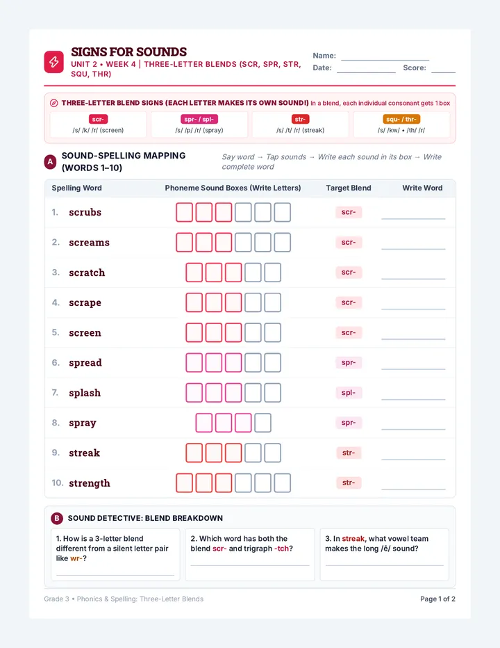Viewport: 500px width, 648px height.
Task: Select the scr- blend sign tag
Action: pos(98,119)
